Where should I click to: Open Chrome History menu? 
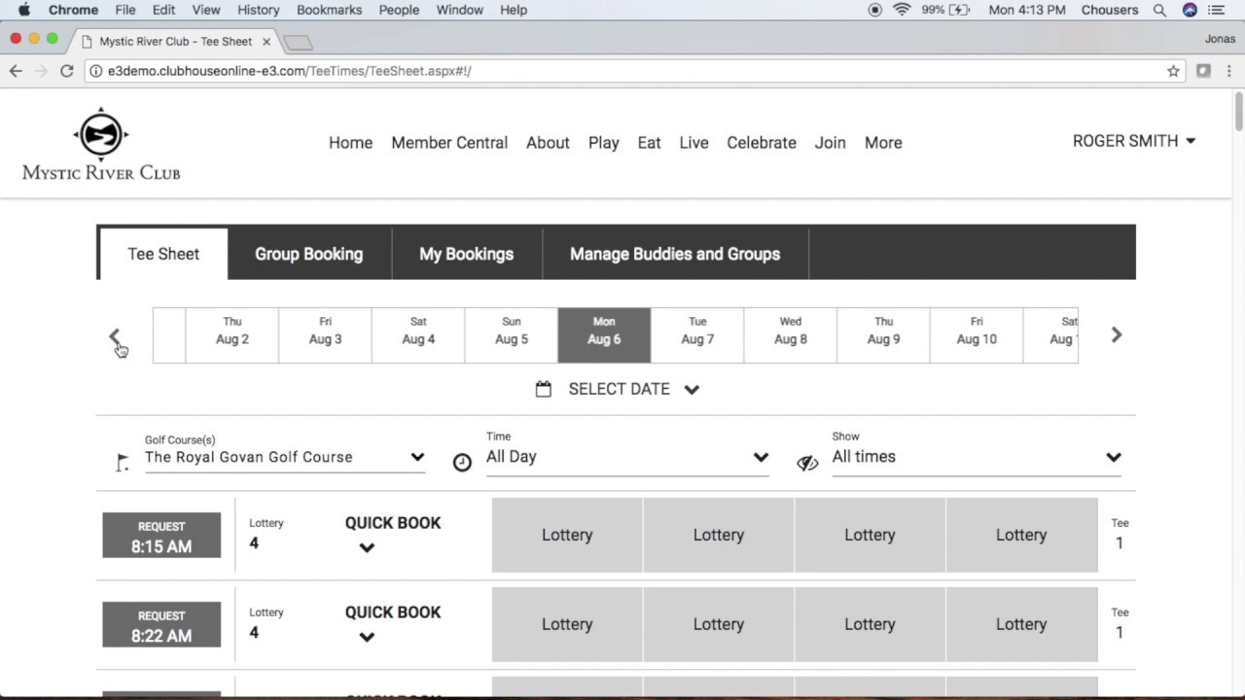(259, 10)
